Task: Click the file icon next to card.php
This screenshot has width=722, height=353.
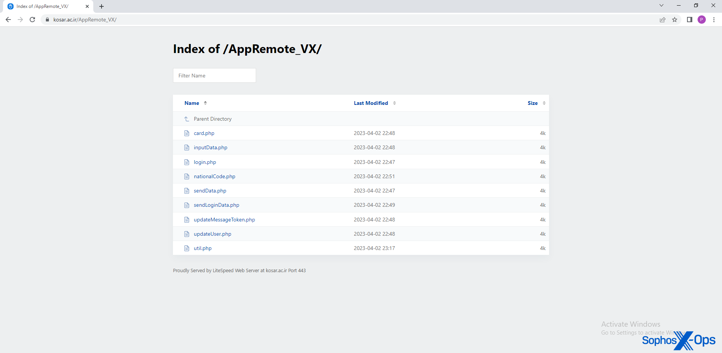Action: click(187, 133)
